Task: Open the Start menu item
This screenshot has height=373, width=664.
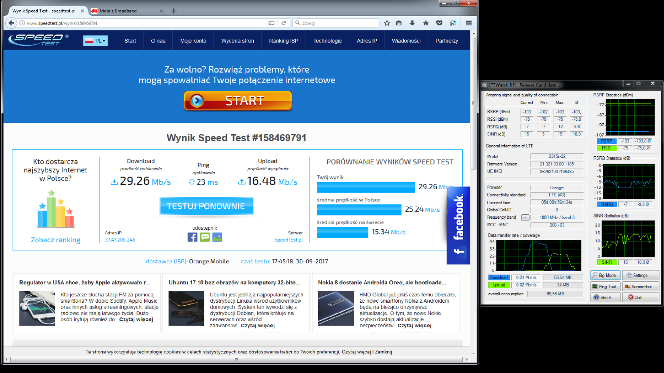Action: [x=130, y=41]
